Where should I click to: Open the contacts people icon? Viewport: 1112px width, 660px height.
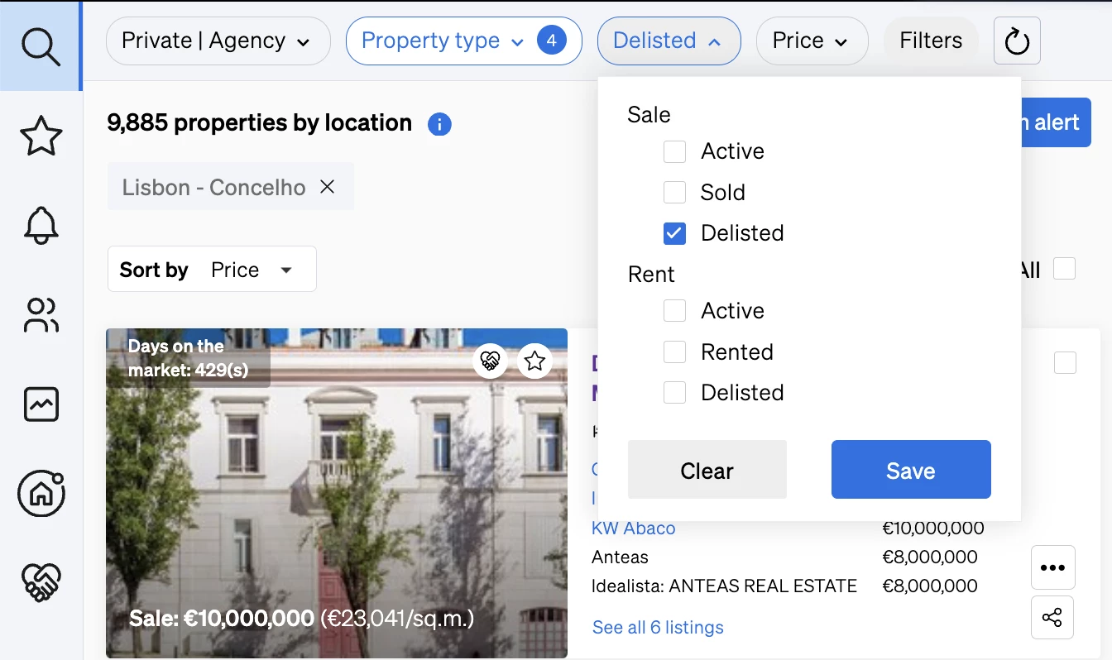point(41,315)
